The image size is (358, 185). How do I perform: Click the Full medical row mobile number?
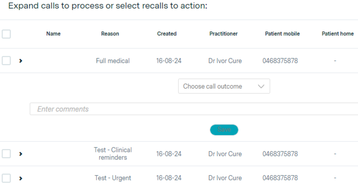click(280, 61)
